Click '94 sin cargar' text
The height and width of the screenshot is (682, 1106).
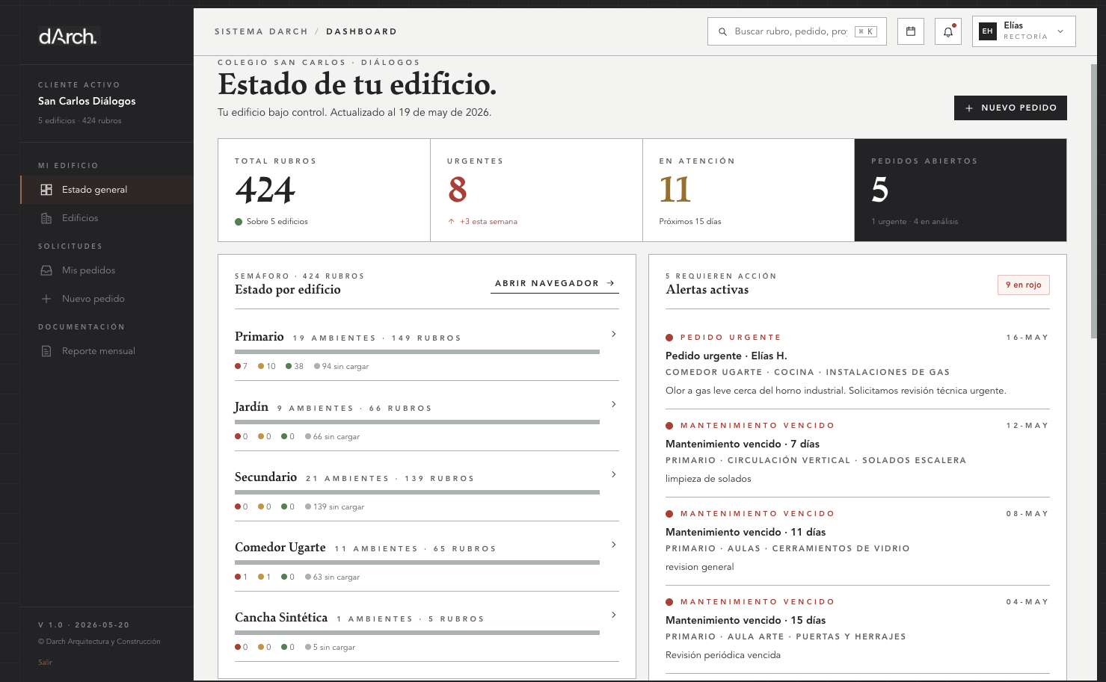pos(345,367)
